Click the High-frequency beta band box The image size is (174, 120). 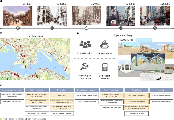coord(112,95)
